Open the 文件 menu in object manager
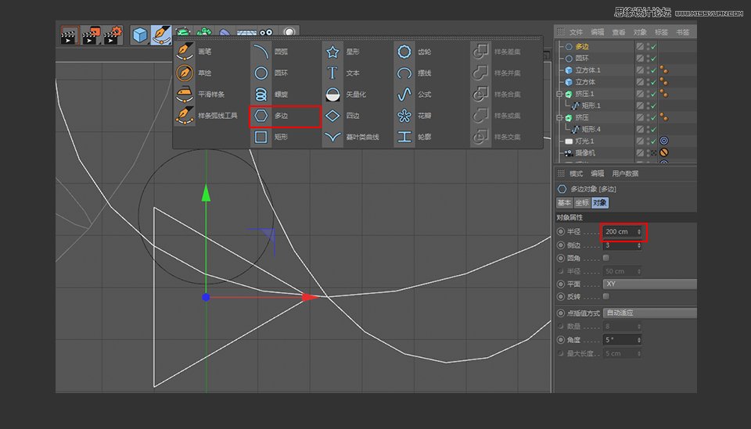The height and width of the screenshot is (429, 751). click(576, 32)
